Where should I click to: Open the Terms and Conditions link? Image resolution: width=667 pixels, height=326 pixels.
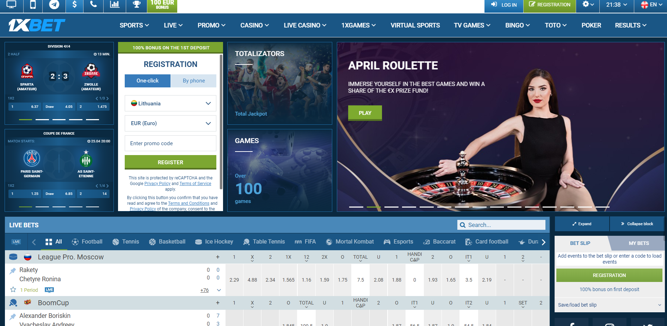(189, 203)
